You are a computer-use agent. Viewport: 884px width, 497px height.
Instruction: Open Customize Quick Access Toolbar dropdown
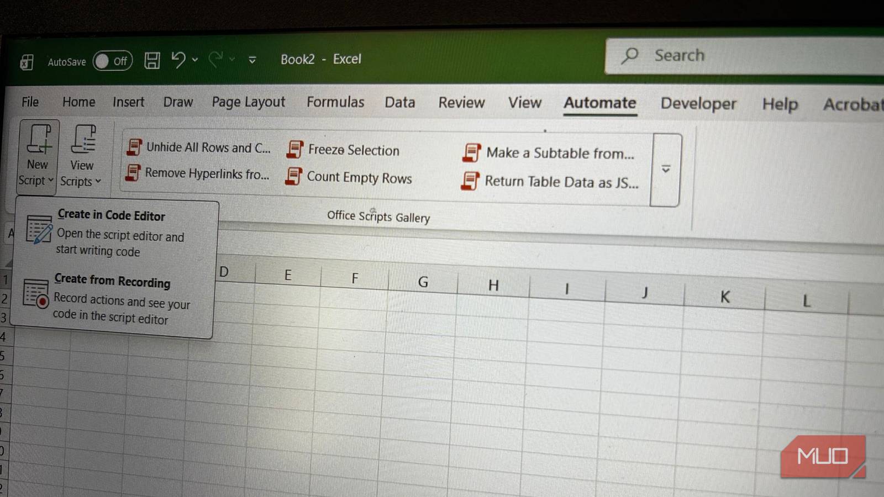252,59
